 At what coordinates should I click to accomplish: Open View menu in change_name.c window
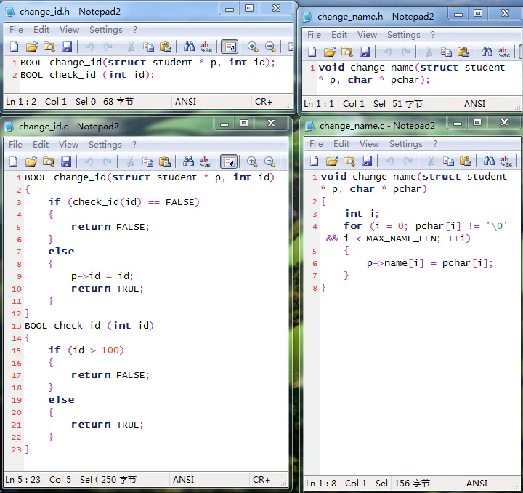coord(369,143)
